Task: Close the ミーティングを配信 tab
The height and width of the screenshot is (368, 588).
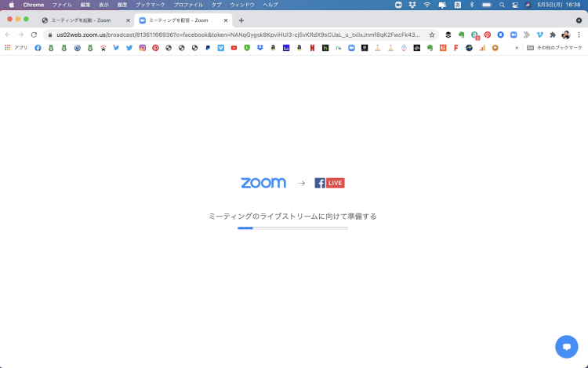Action: tap(226, 20)
